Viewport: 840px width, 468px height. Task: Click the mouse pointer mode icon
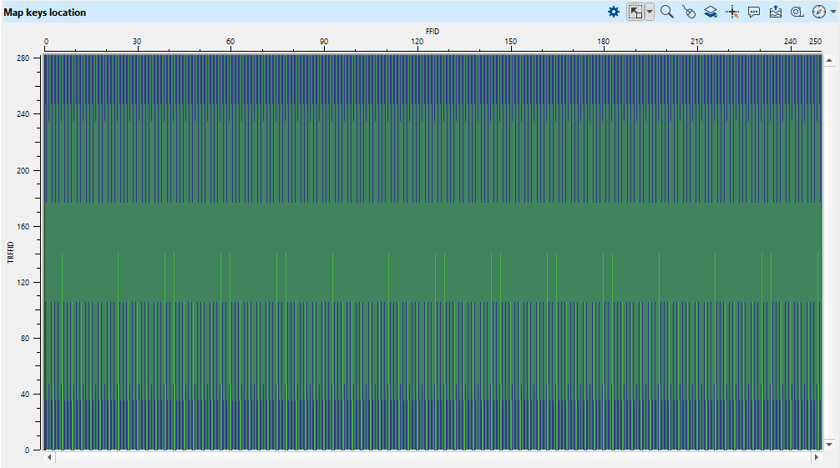[689, 12]
